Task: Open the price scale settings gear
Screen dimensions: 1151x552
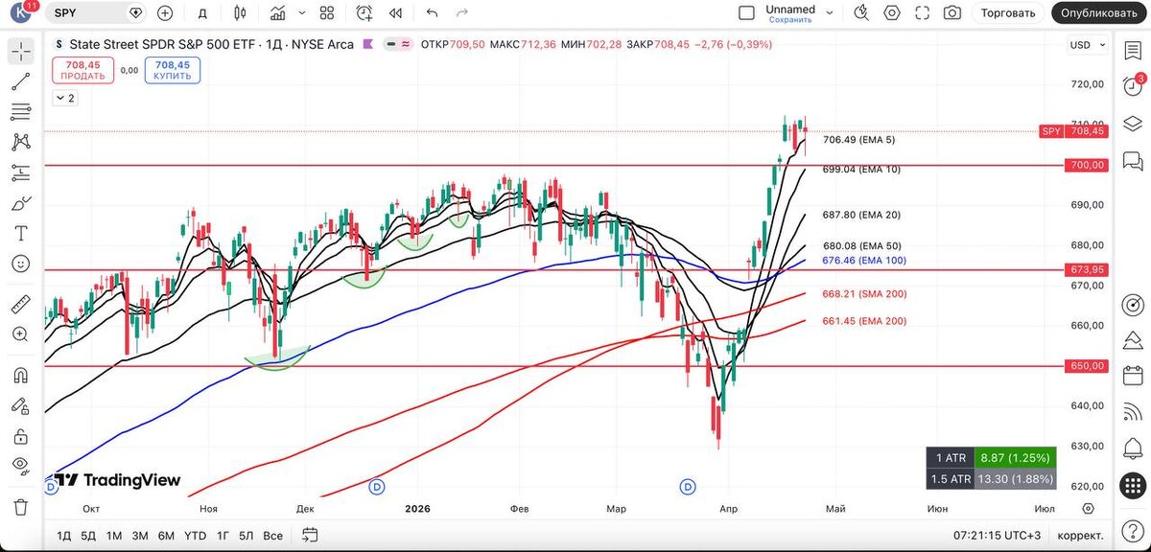Action: coord(1088,508)
